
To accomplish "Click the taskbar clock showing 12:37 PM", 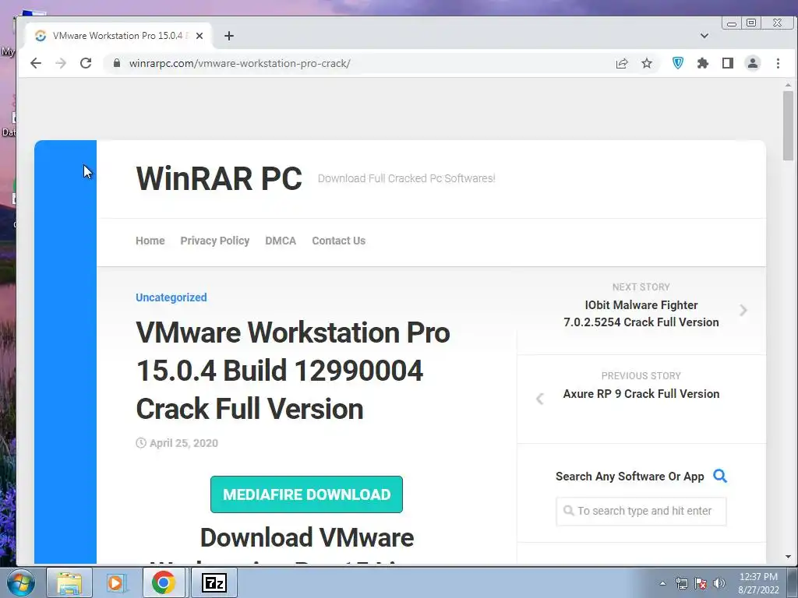I will (758, 583).
